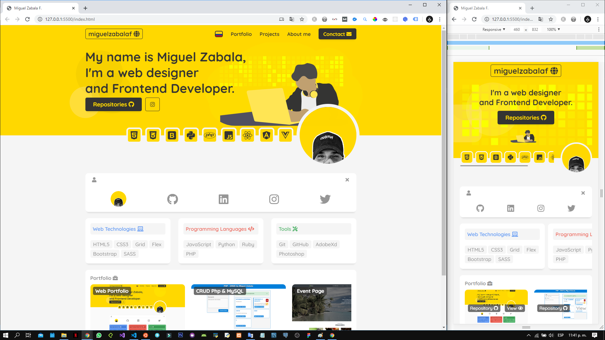This screenshot has height=340, width=605.
Task: Open the Twitter social icon in left page
Action: (325, 199)
